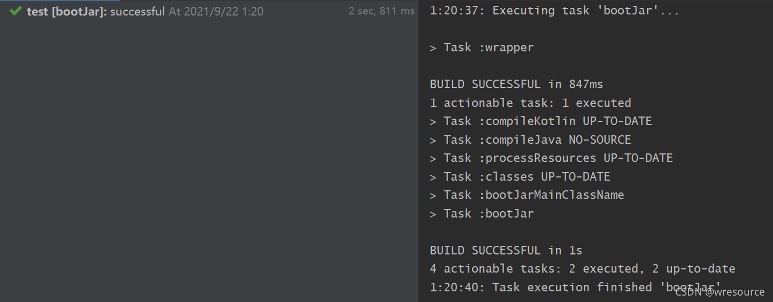Screen dimensions: 773x302
Task: Click the 'At 2021/9/22 1:20' timestamp
Action: click(x=216, y=11)
